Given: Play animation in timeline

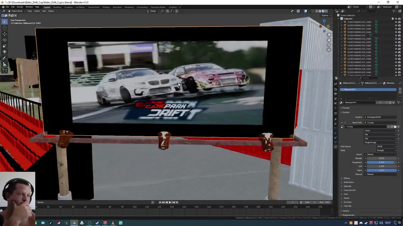Looking at the screenshot, I should click(x=170, y=202).
